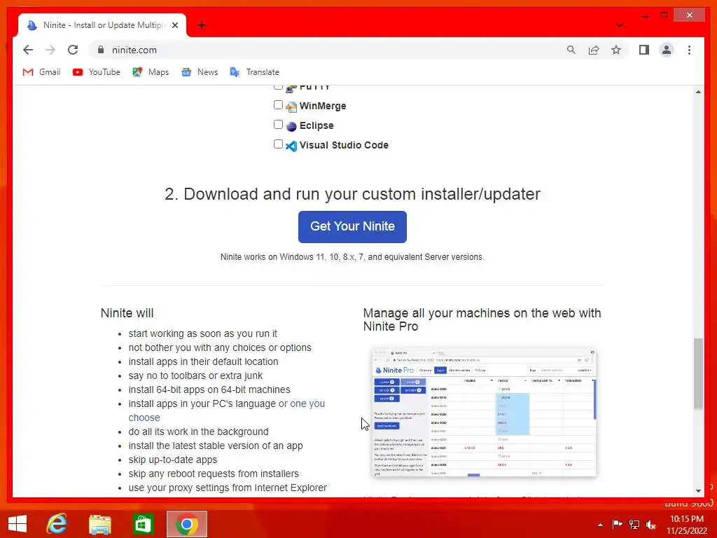The width and height of the screenshot is (717, 538).
Task: Launch Internet Explorer from the taskbar
Action: (x=57, y=524)
